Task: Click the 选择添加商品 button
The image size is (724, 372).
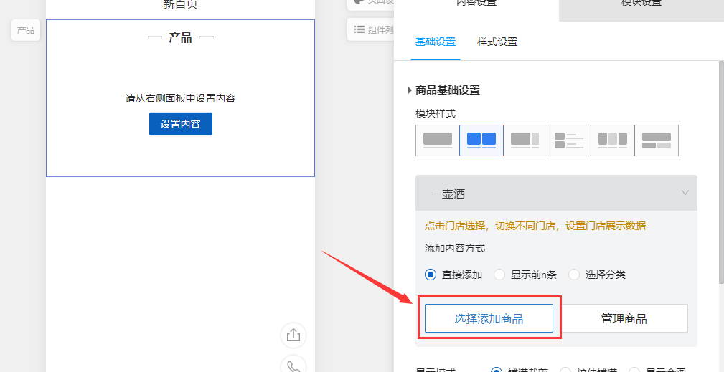Action: pyautogui.click(x=489, y=319)
